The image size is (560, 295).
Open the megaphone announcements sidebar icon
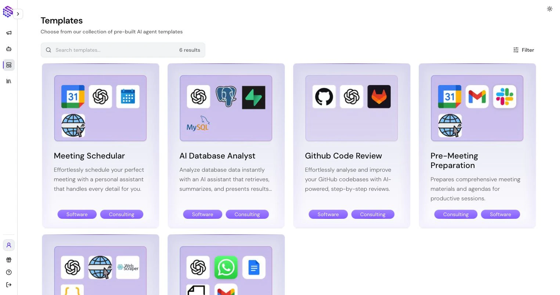coord(9,33)
